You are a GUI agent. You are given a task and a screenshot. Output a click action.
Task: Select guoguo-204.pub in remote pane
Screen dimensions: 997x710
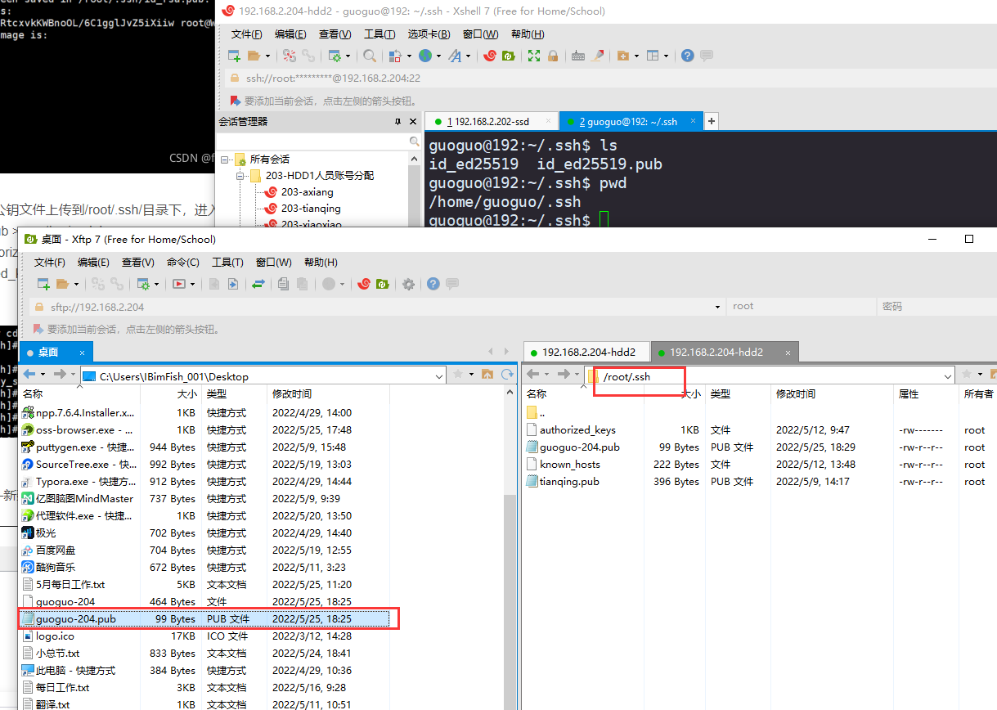tap(579, 447)
